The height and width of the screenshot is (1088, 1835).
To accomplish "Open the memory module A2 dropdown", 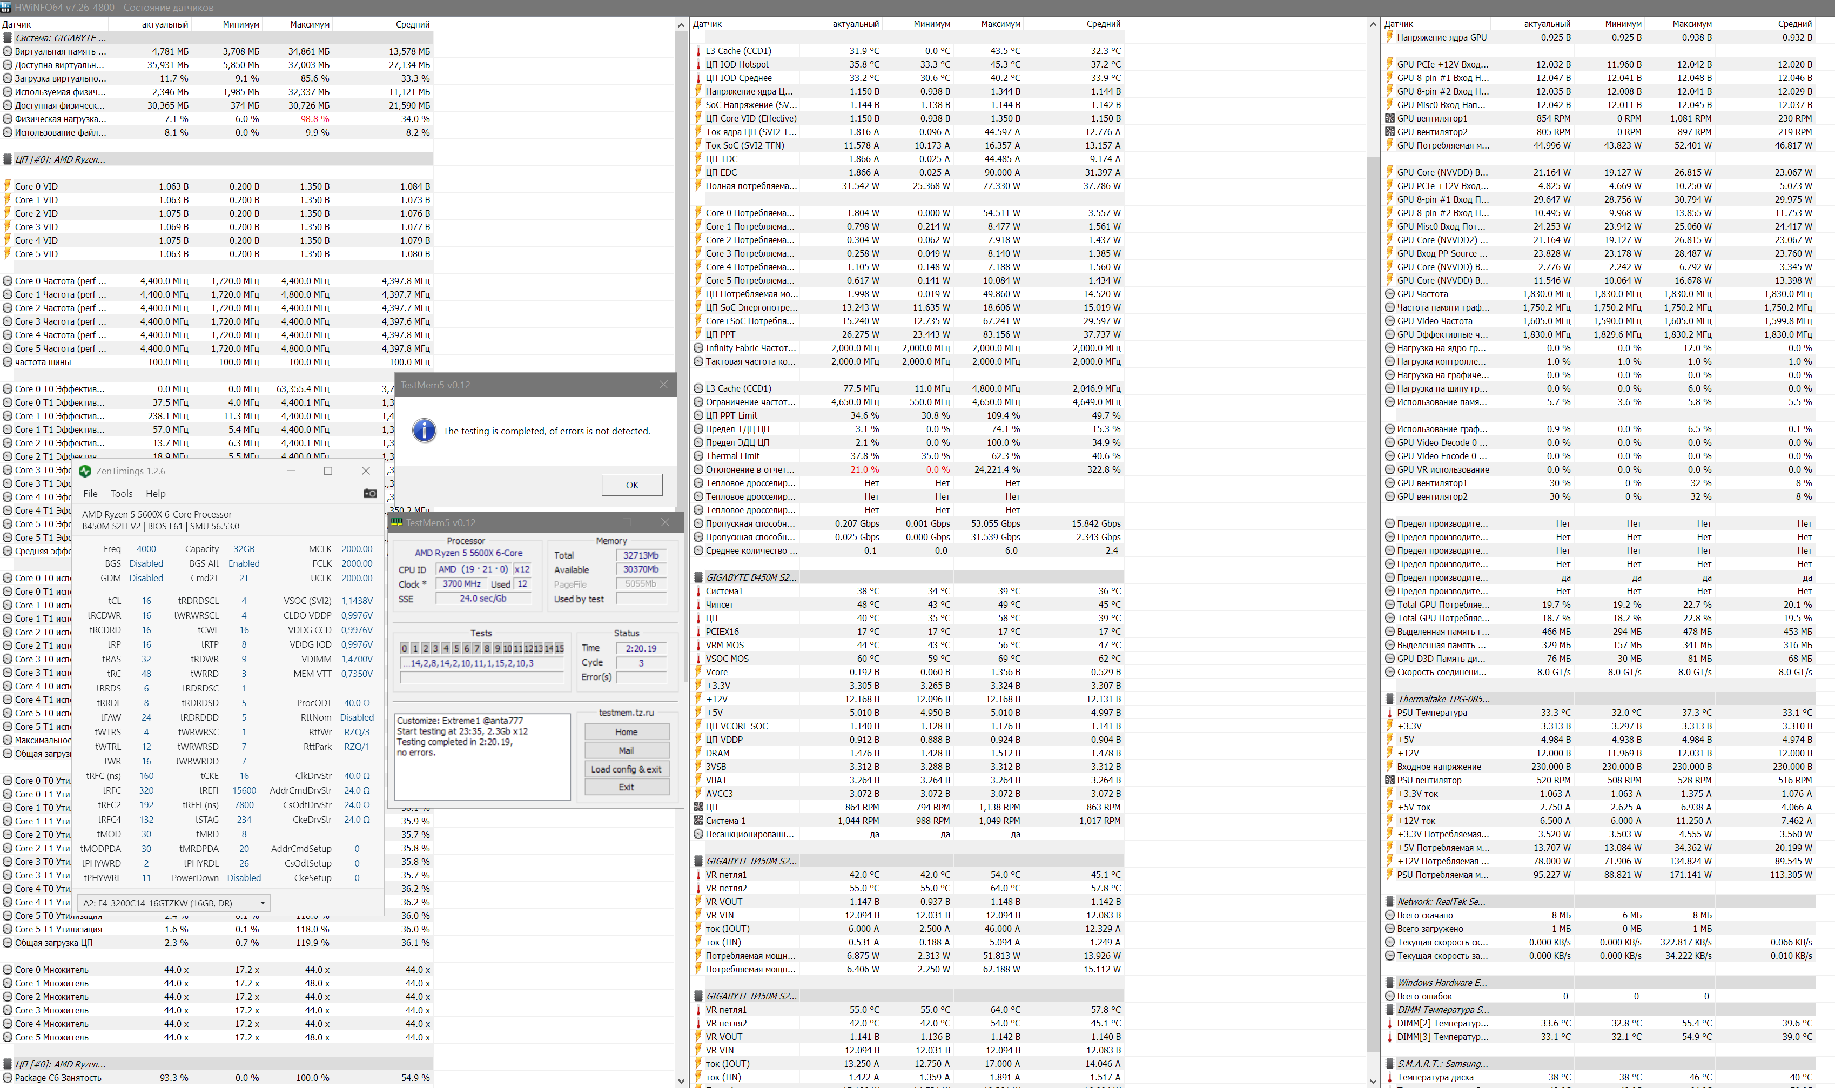I will 263,903.
